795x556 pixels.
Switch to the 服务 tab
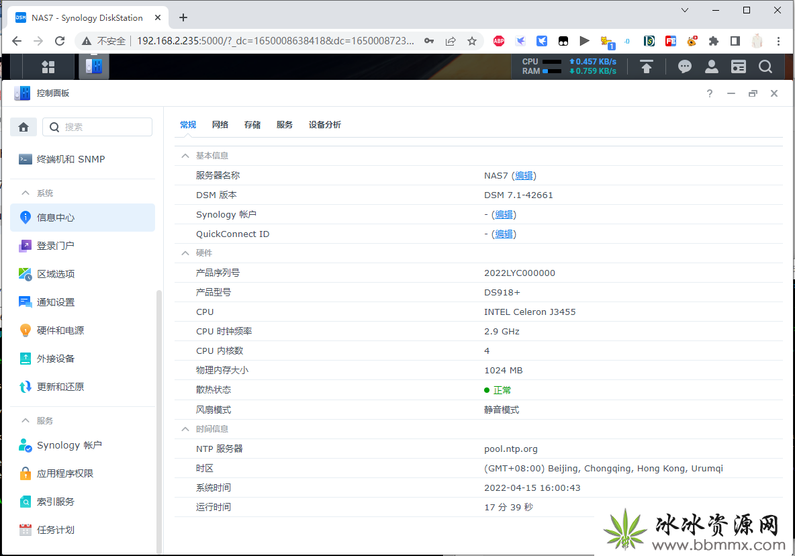(285, 125)
